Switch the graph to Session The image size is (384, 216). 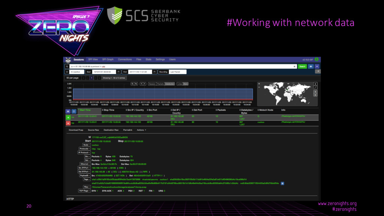152,84
